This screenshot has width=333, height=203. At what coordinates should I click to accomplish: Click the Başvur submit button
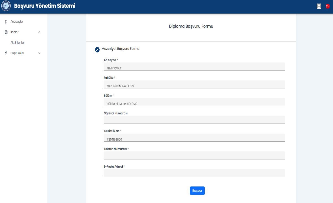click(197, 191)
